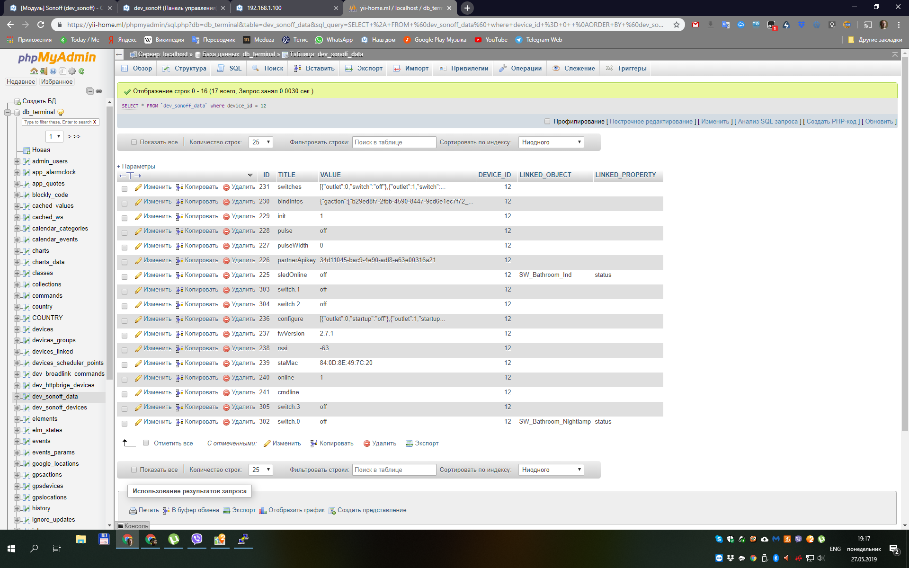Screen dimensions: 909x568
Task: Click the green reload navigation icon
Action: 81,71
